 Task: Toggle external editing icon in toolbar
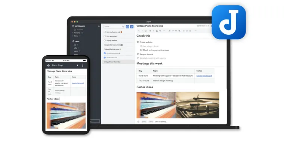coord(145,31)
